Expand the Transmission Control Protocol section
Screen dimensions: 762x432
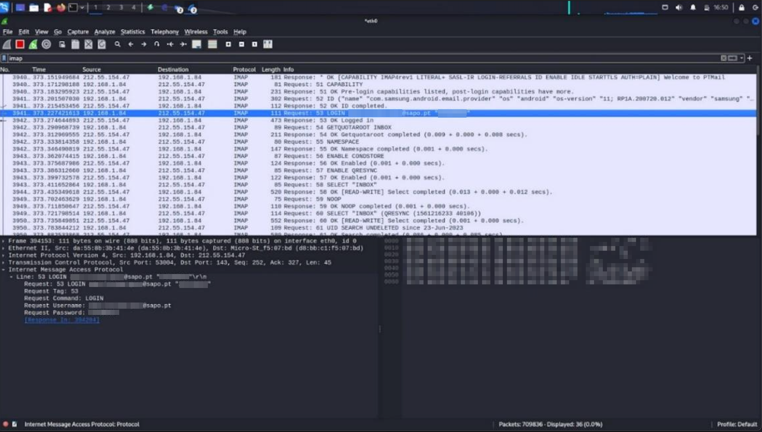click(4, 262)
